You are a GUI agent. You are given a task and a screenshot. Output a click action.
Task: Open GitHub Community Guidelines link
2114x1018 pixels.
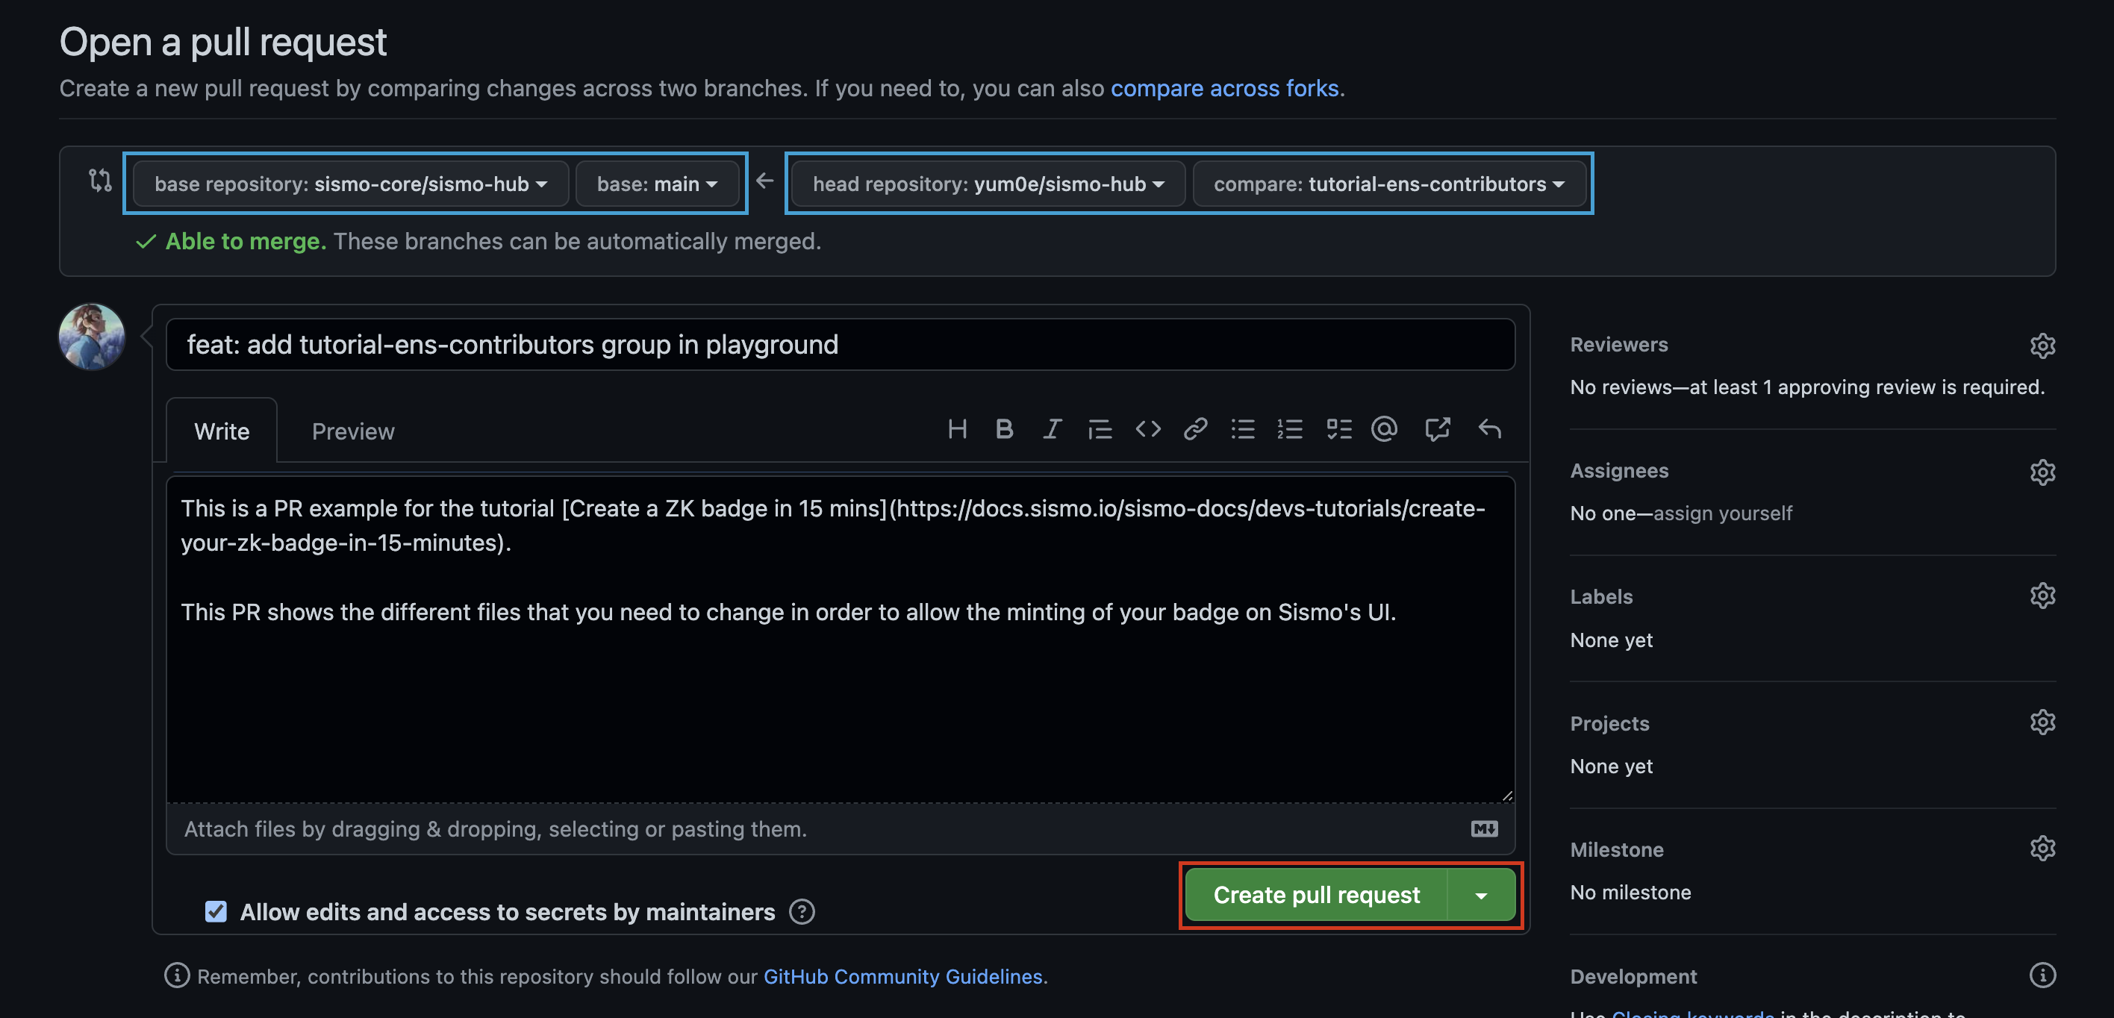click(902, 976)
